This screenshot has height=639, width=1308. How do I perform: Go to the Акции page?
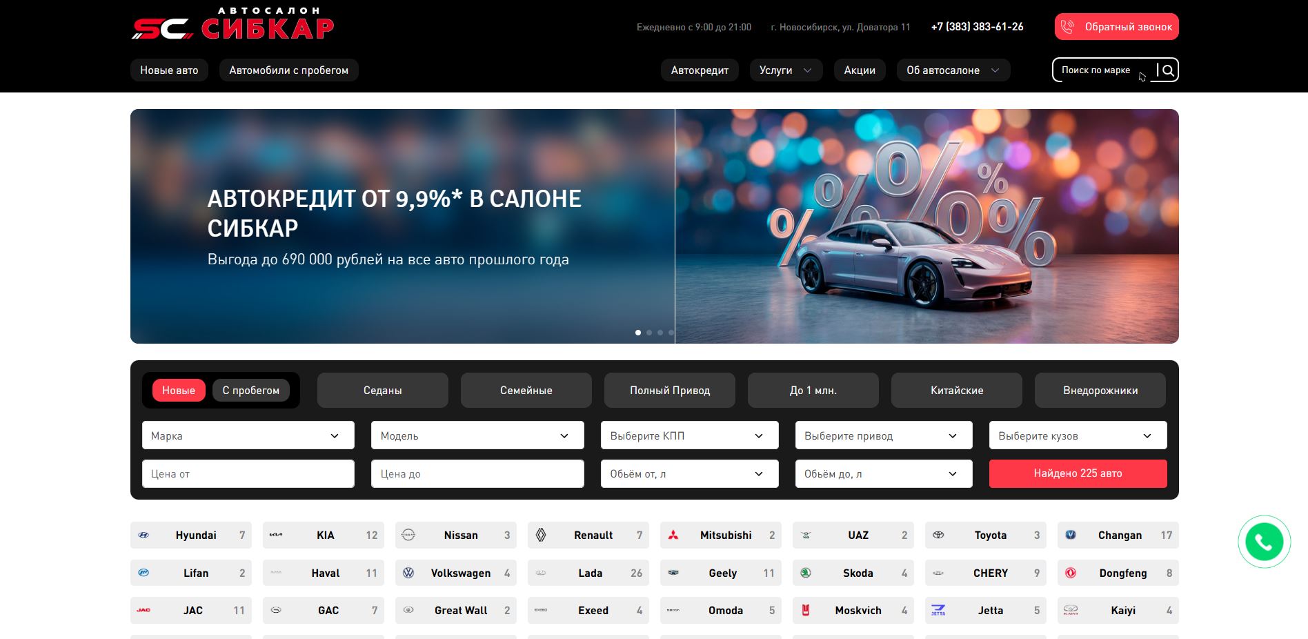pos(860,70)
